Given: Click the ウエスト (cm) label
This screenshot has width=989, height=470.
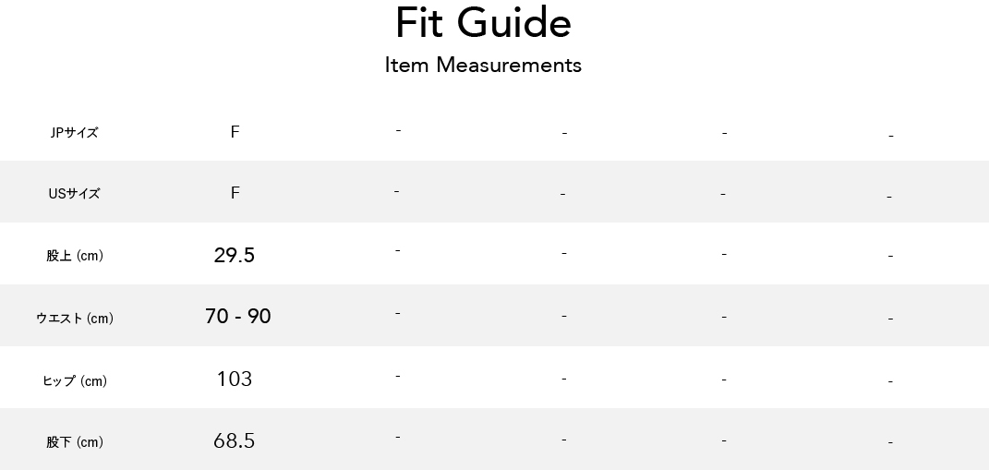Looking at the screenshot, I should [75, 318].
